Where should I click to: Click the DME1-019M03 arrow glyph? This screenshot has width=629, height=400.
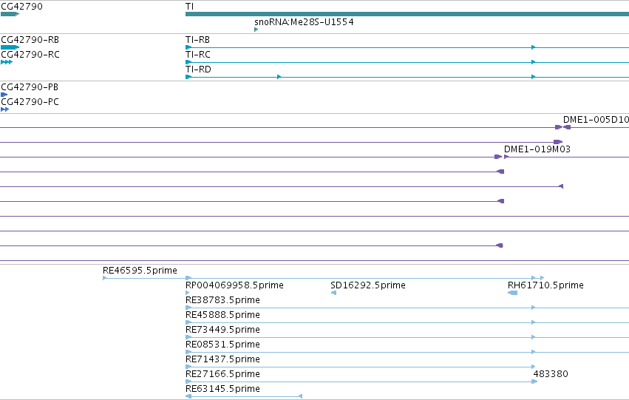tap(506, 157)
